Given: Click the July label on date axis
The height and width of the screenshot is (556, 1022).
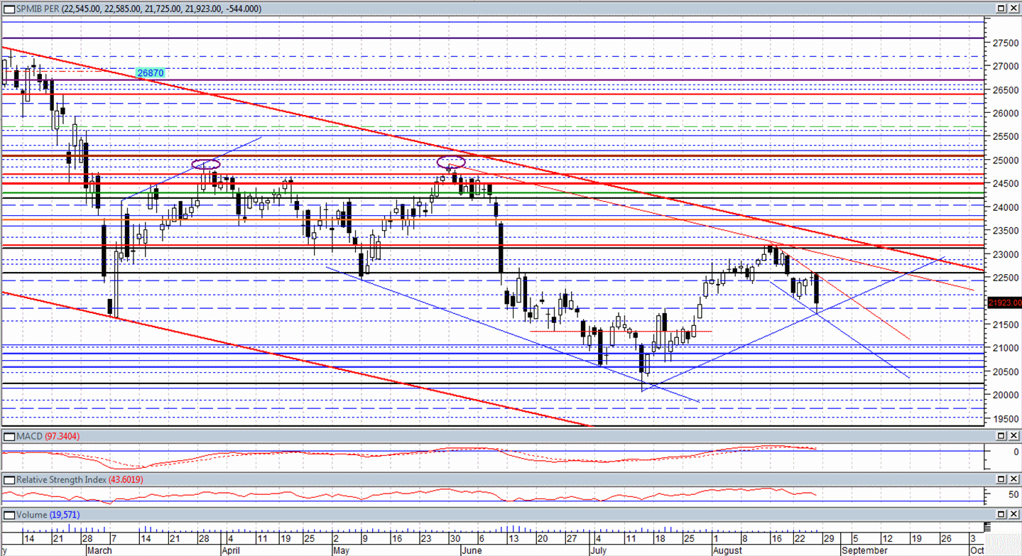Looking at the screenshot, I should [599, 550].
